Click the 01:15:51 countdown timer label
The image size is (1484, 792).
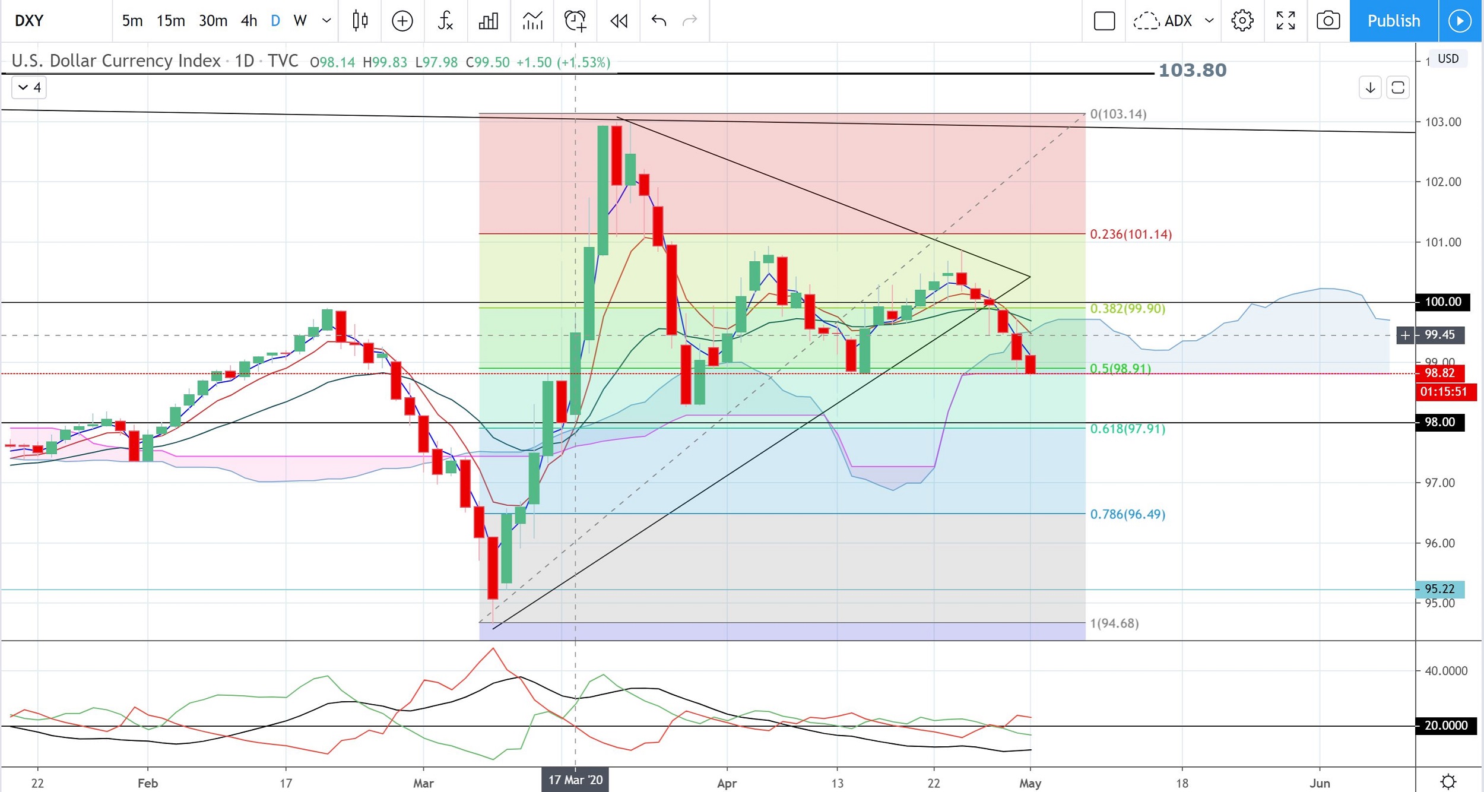(1445, 392)
